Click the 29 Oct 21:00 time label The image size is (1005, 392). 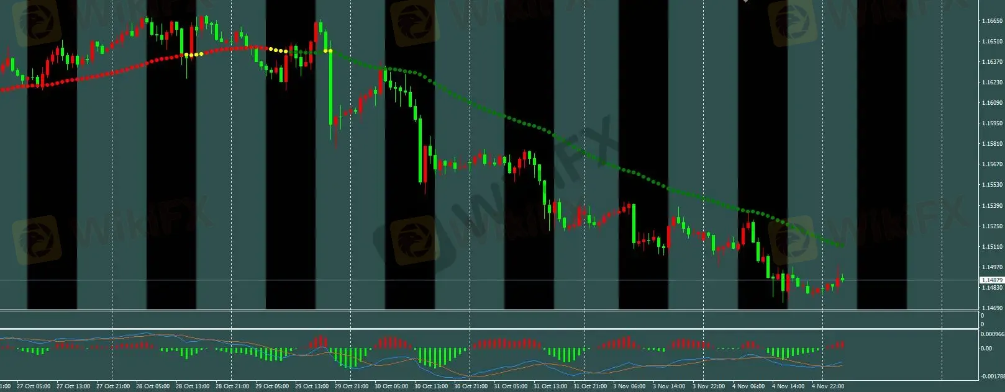click(x=352, y=386)
